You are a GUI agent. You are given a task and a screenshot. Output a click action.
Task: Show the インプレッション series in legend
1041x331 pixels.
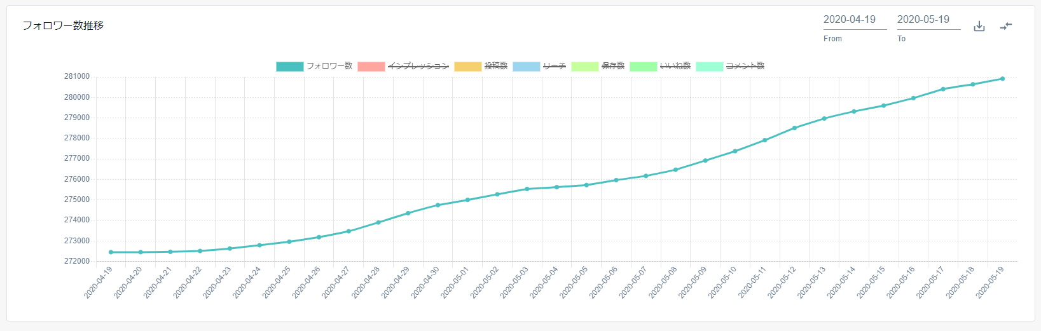(x=418, y=66)
